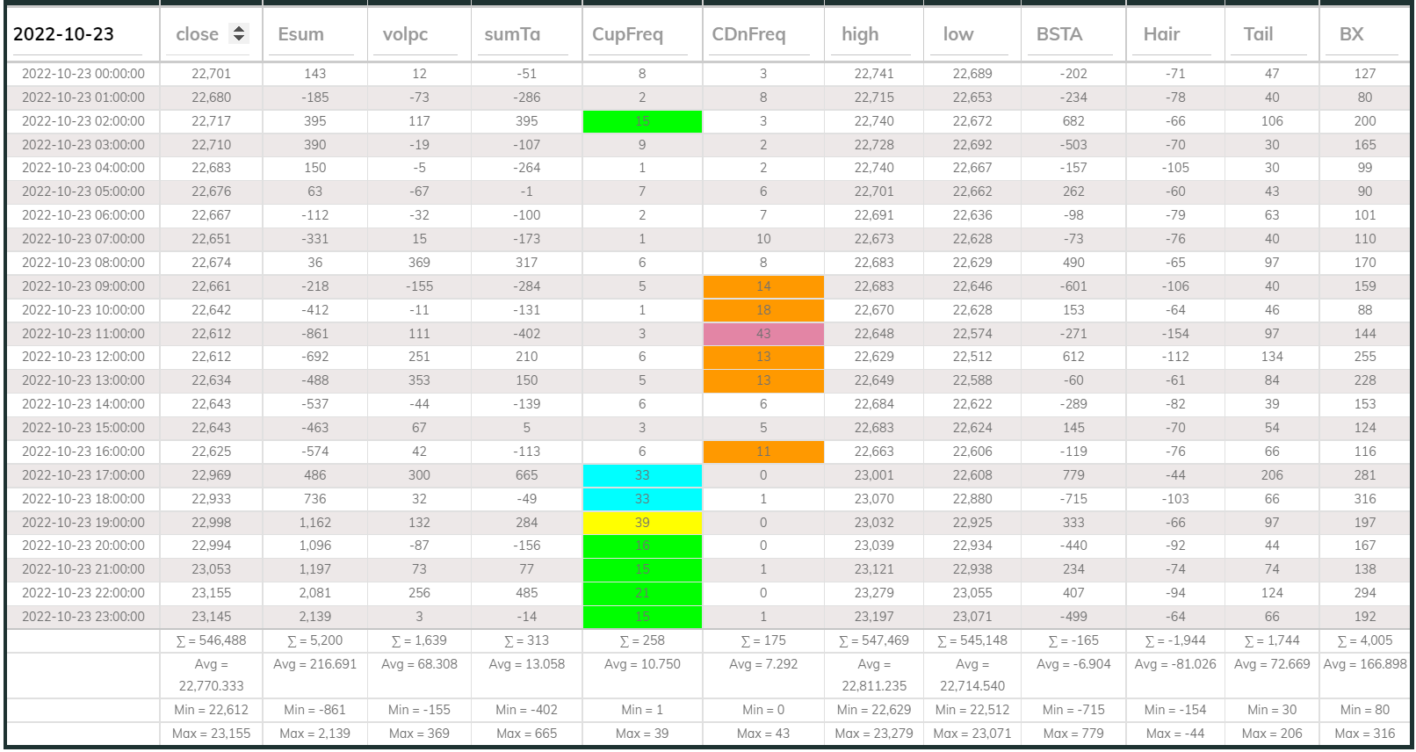Sort by the Esum column header

pos(300,34)
